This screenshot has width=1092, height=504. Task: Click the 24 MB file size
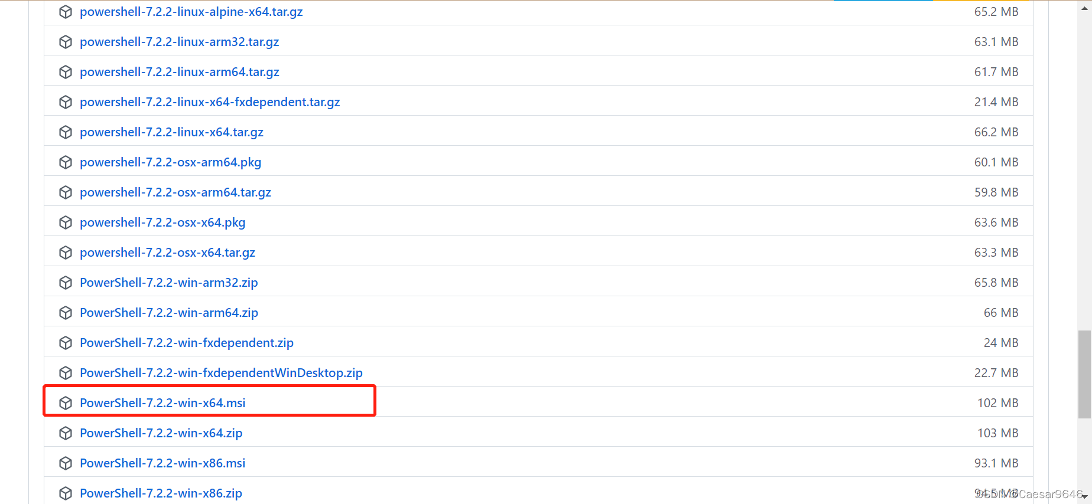pos(1001,343)
